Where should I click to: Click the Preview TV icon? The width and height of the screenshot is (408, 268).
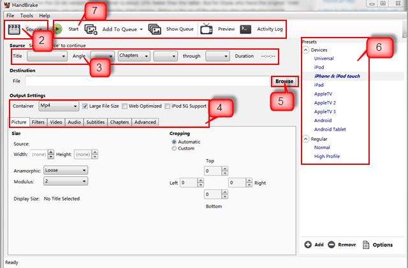point(207,29)
